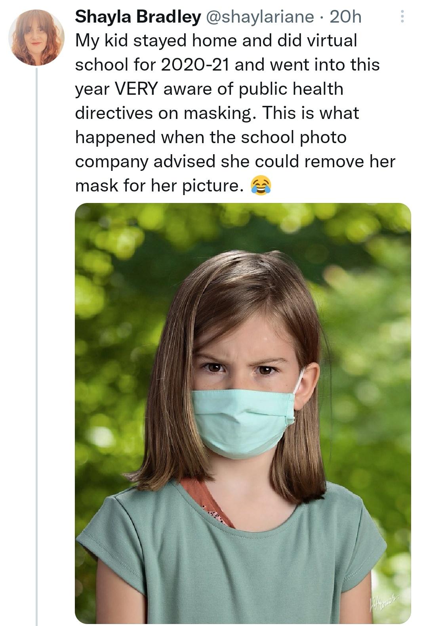This screenshot has height=626, width=423.
Task: Click the laughing-crying emoji in the tweet
Action: 261,186
